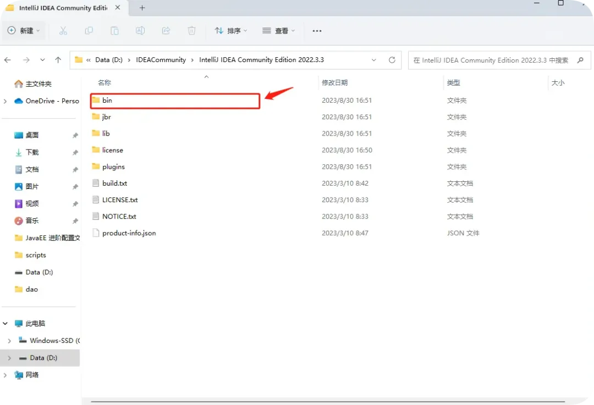Go back with the left arrow

(8, 60)
